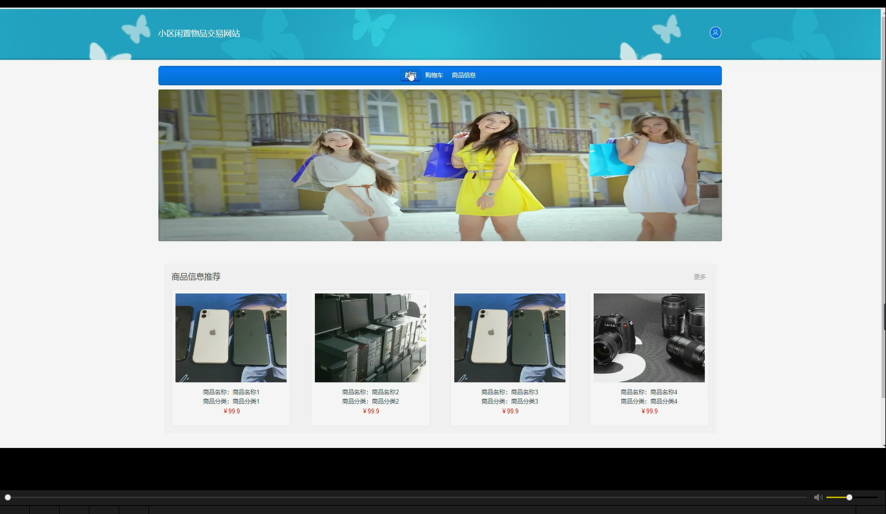Image resolution: width=886 pixels, height=514 pixels.
Task: Click the text 商品分类：商品分类2
Action: point(371,401)
